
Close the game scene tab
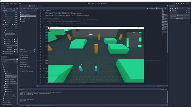[x=35, y=6]
